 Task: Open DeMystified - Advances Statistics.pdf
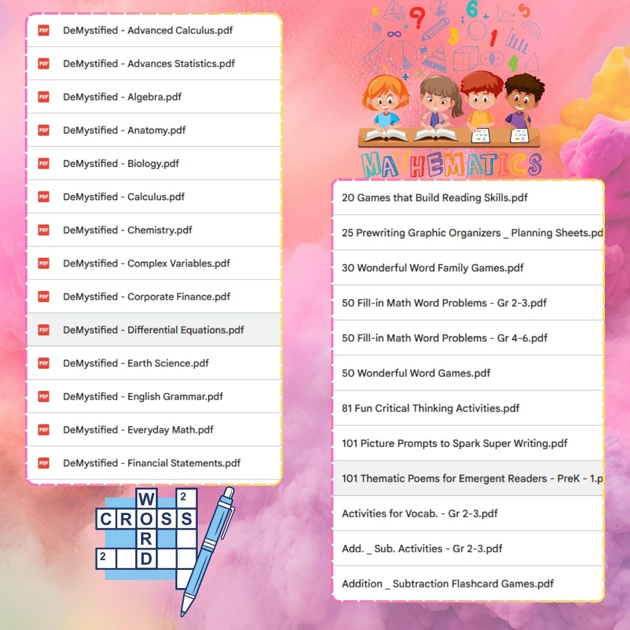(x=149, y=64)
